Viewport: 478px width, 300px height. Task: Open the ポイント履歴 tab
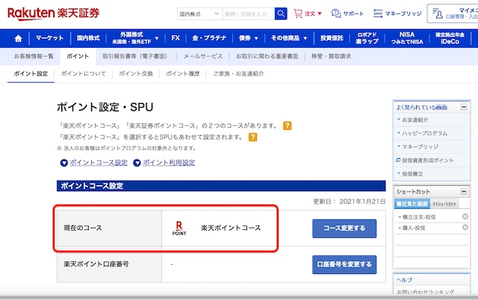pyautogui.click(x=182, y=74)
